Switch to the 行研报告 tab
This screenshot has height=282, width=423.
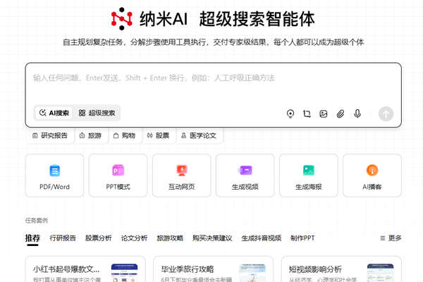(63, 238)
